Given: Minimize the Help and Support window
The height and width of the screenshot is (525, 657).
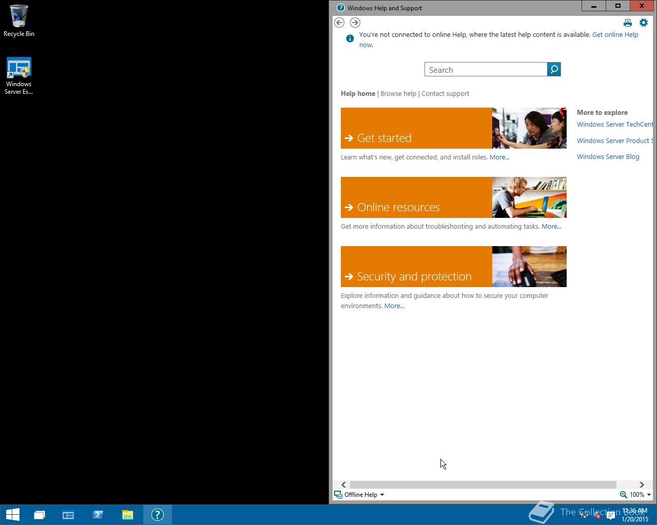Looking at the screenshot, I should pyautogui.click(x=594, y=6).
